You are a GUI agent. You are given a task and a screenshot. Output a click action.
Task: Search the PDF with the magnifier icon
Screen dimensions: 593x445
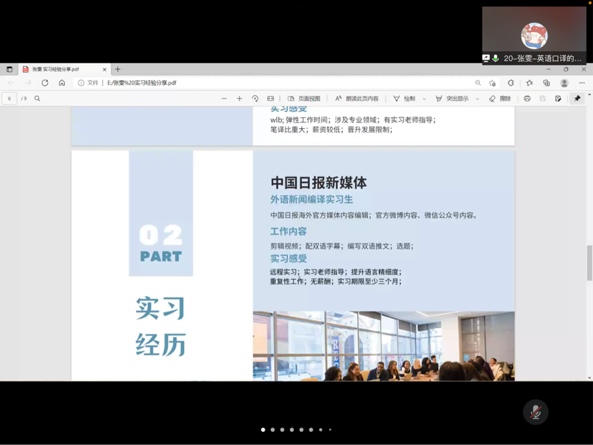(x=37, y=99)
